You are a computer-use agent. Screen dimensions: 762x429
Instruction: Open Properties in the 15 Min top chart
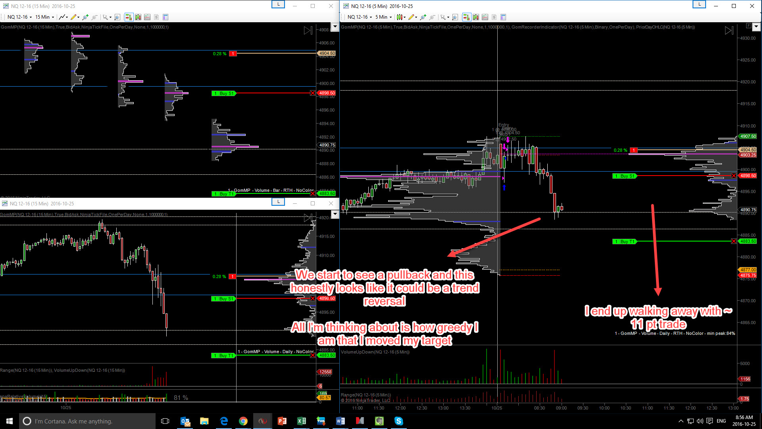tap(165, 17)
